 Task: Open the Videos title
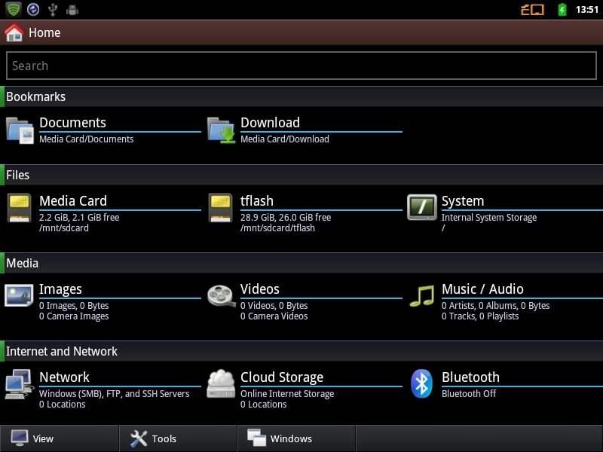pyautogui.click(x=259, y=289)
